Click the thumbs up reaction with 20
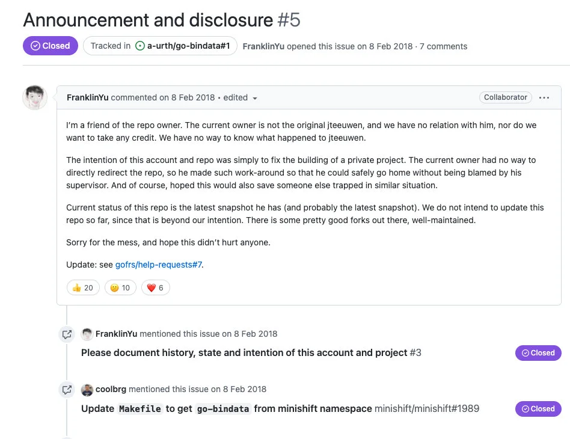This screenshot has width=570, height=439. pyautogui.click(x=83, y=287)
